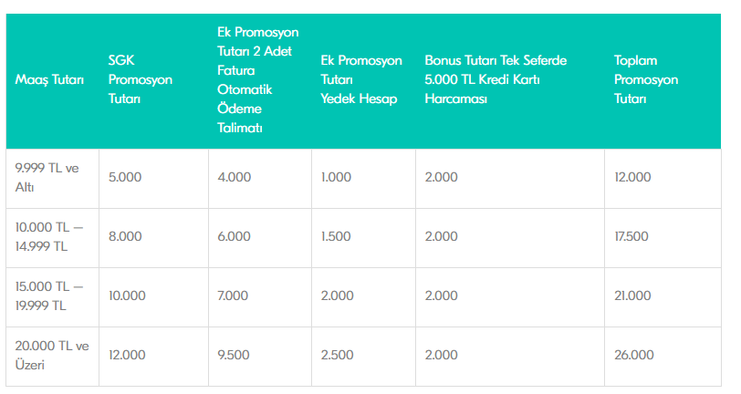741x394 pixels.
Task: Select the SGK Promosyon Tutarı header
Action: [x=141, y=79]
